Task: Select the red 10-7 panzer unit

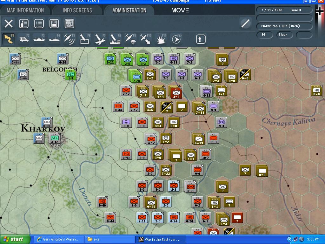Action: coord(206,154)
